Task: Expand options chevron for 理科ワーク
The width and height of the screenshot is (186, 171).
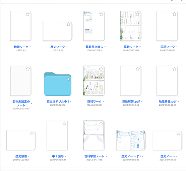Action: click(x=103, y=102)
